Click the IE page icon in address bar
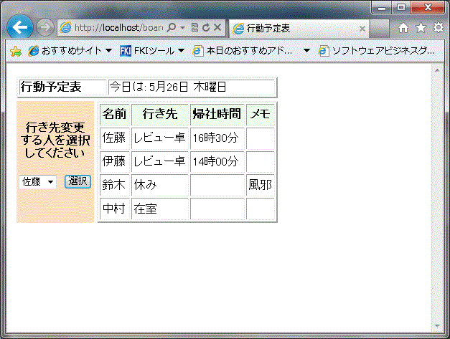 click(x=65, y=27)
